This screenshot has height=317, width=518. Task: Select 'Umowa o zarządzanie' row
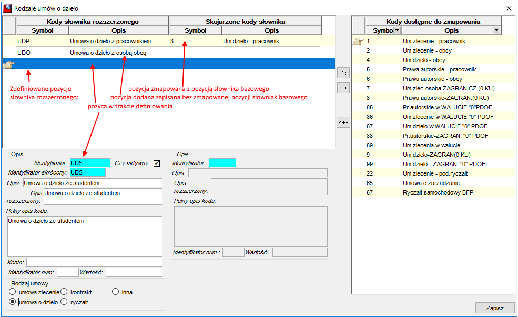(433, 183)
